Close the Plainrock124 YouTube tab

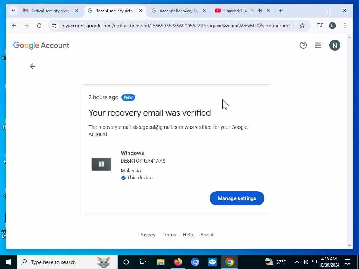click(x=268, y=11)
